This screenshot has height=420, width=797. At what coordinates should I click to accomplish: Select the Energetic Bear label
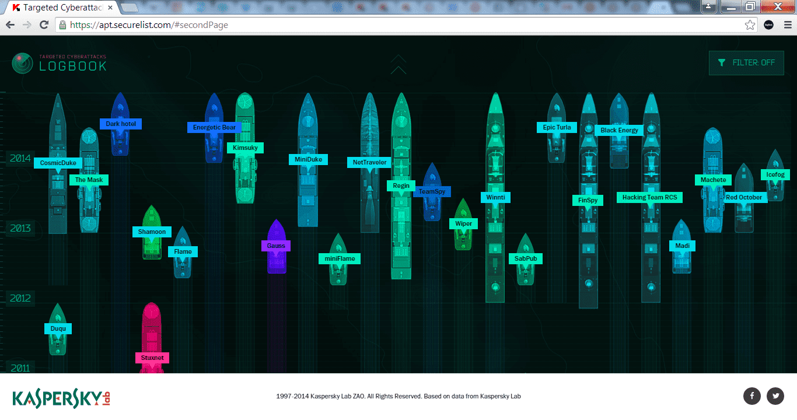215,127
